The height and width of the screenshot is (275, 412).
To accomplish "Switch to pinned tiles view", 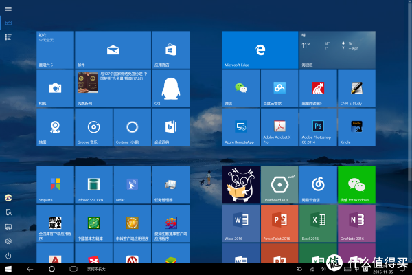I will pyautogui.click(x=8, y=23).
